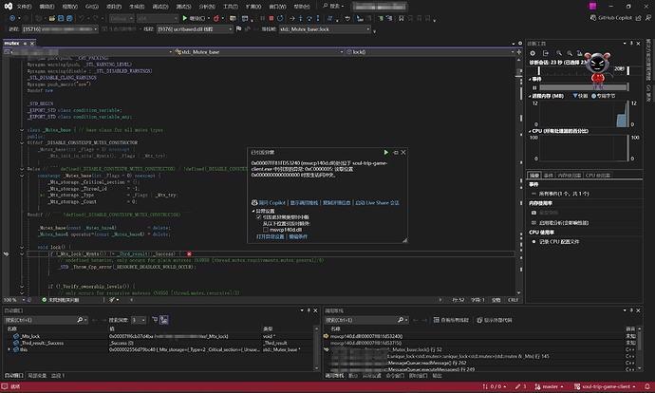This screenshot has height=393, width=655.
Task: Collapse the exception settings (异常设置) section
Action: (253, 211)
